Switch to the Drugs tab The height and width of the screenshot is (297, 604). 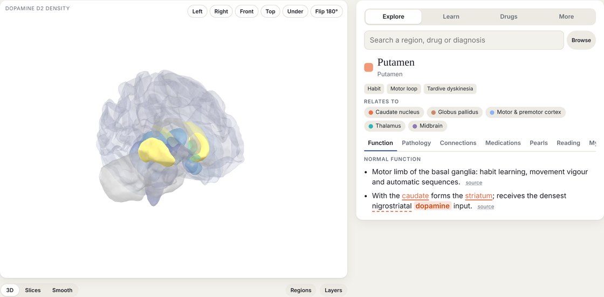tap(509, 17)
